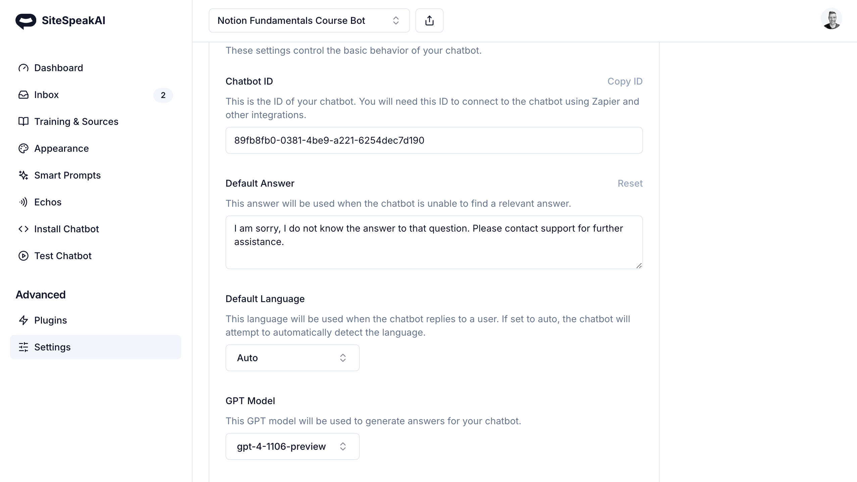Viewport: 857px width, 482px height.
Task: Click the Training & Sources book icon
Action: (23, 122)
